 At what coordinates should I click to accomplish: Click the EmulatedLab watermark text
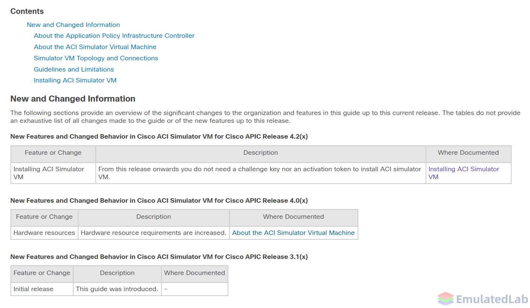point(492,299)
